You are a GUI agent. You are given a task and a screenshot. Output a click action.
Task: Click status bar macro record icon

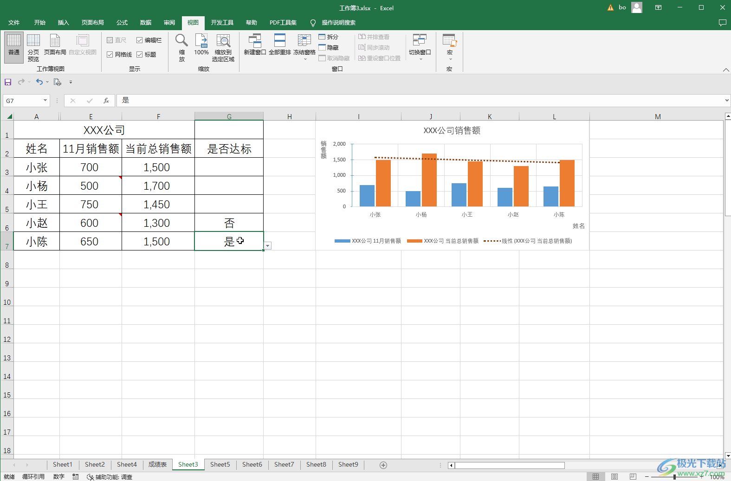point(76,477)
